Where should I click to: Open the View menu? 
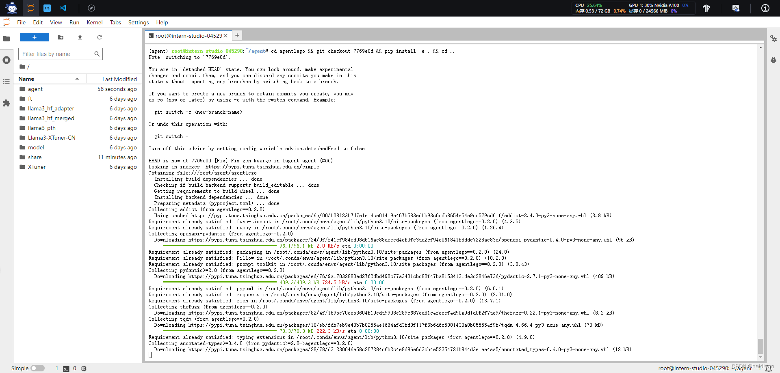(56, 22)
